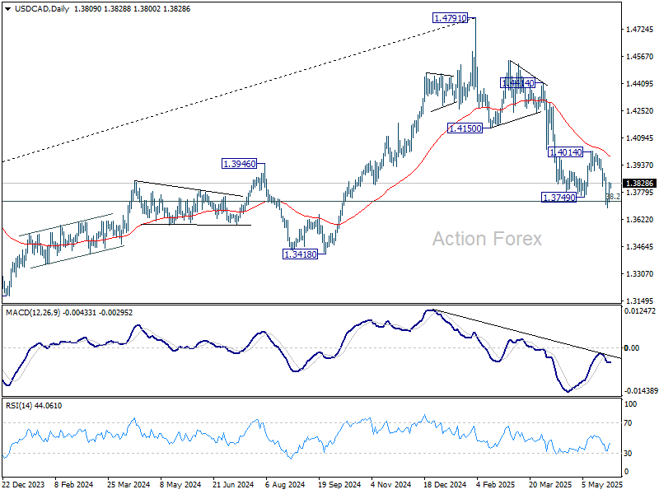Click the RSI(14) 44.0610 indicator label
The height and width of the screenshot is (494, 659).
point(34,406)
